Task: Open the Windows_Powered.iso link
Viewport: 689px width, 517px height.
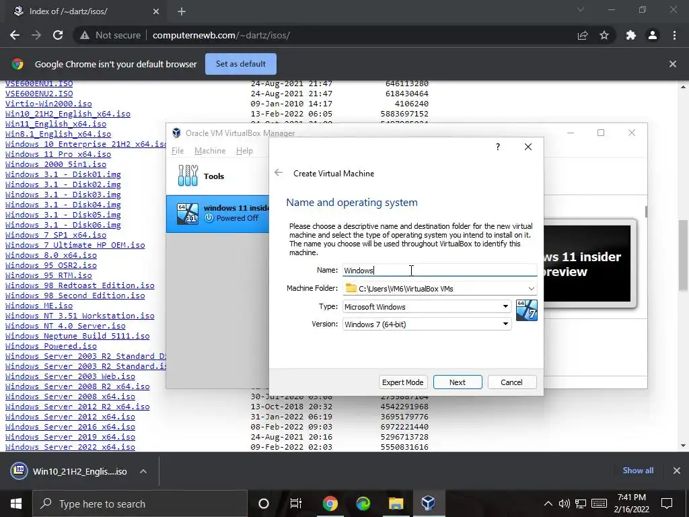Action: click(51, 347)
